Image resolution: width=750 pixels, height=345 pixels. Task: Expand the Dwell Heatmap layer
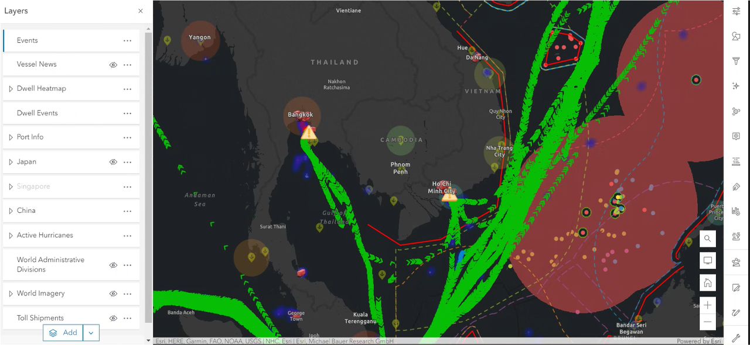point(10,88)
